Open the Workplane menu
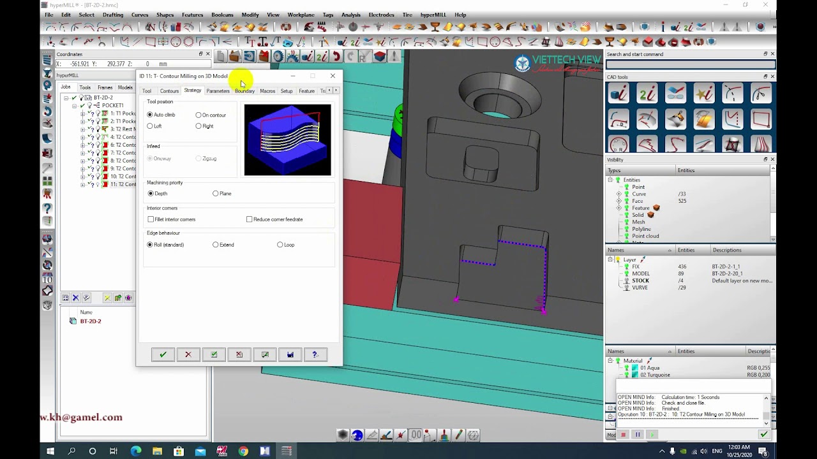 coord(301,15)
